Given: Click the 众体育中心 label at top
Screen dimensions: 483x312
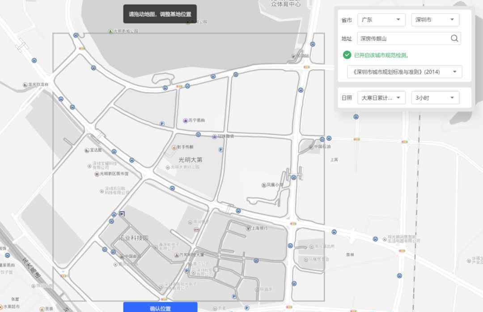Looking at the screenshot, I should click(x=286, y=4).
